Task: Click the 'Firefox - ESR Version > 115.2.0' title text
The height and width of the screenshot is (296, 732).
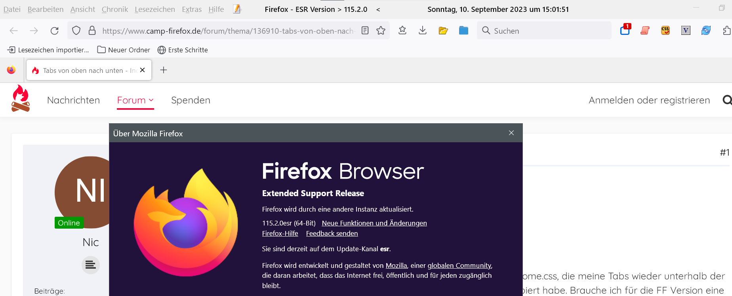Action: point(316,10)
